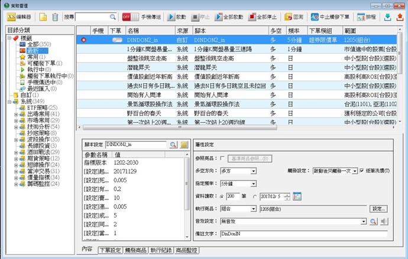Image resolution: width=408 pixels, height=259 pixels.
Task: Click the magnifier icon beside 腳本設定 field
Action: [173, 145]
